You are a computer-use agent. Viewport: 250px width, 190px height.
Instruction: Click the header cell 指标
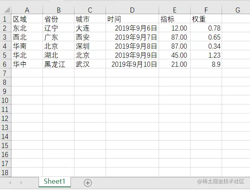tap(174, 19)
